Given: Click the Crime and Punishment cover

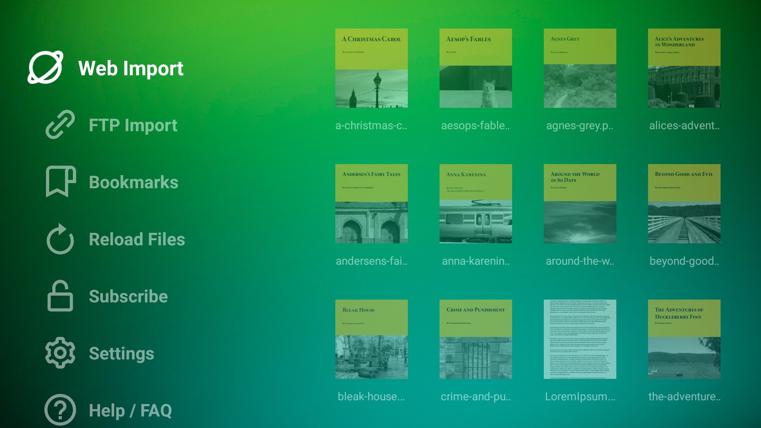Looking at the screenshot, I should 476,339.
